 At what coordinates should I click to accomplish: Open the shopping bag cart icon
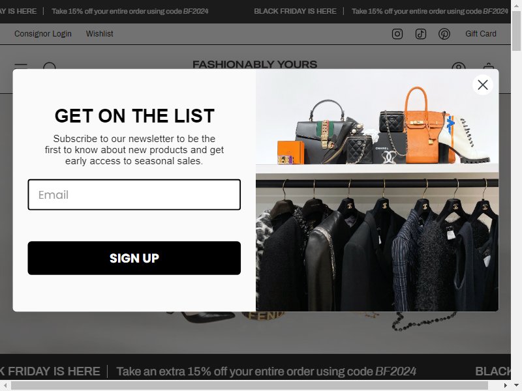(488, 66)
